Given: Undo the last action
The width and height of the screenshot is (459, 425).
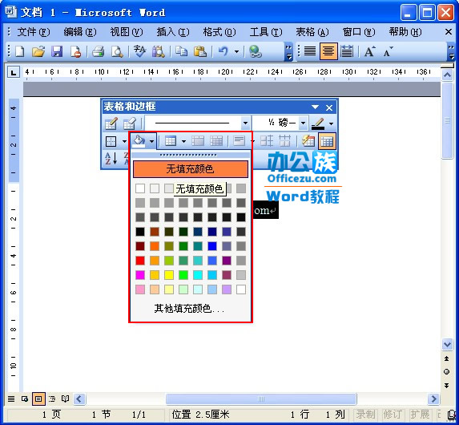Looking at the screenshot, I should pos(223,51).
